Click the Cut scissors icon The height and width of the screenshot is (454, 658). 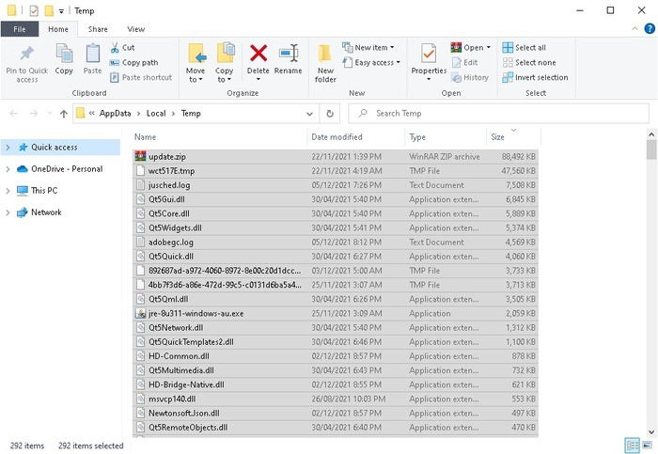click(x=115, y=47)
